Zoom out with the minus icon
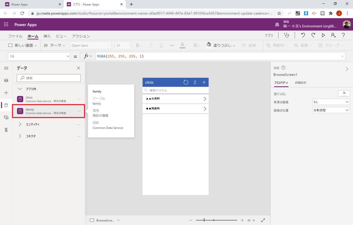 tap(191, 220)
